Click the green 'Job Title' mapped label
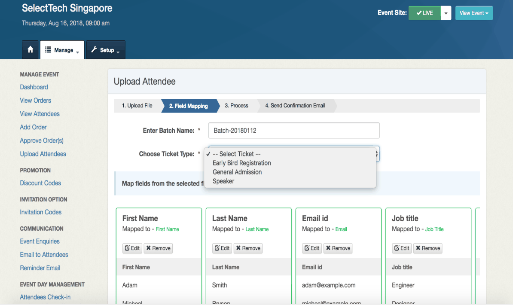 tap(434, 229)
